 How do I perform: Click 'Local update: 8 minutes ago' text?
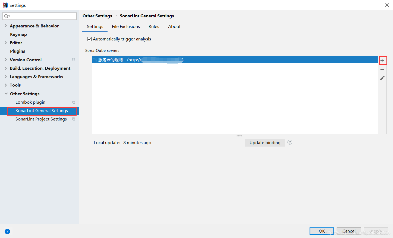coord(122,142)
